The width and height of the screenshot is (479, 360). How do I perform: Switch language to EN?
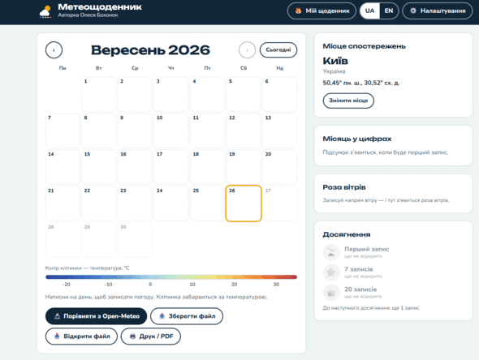389,11
